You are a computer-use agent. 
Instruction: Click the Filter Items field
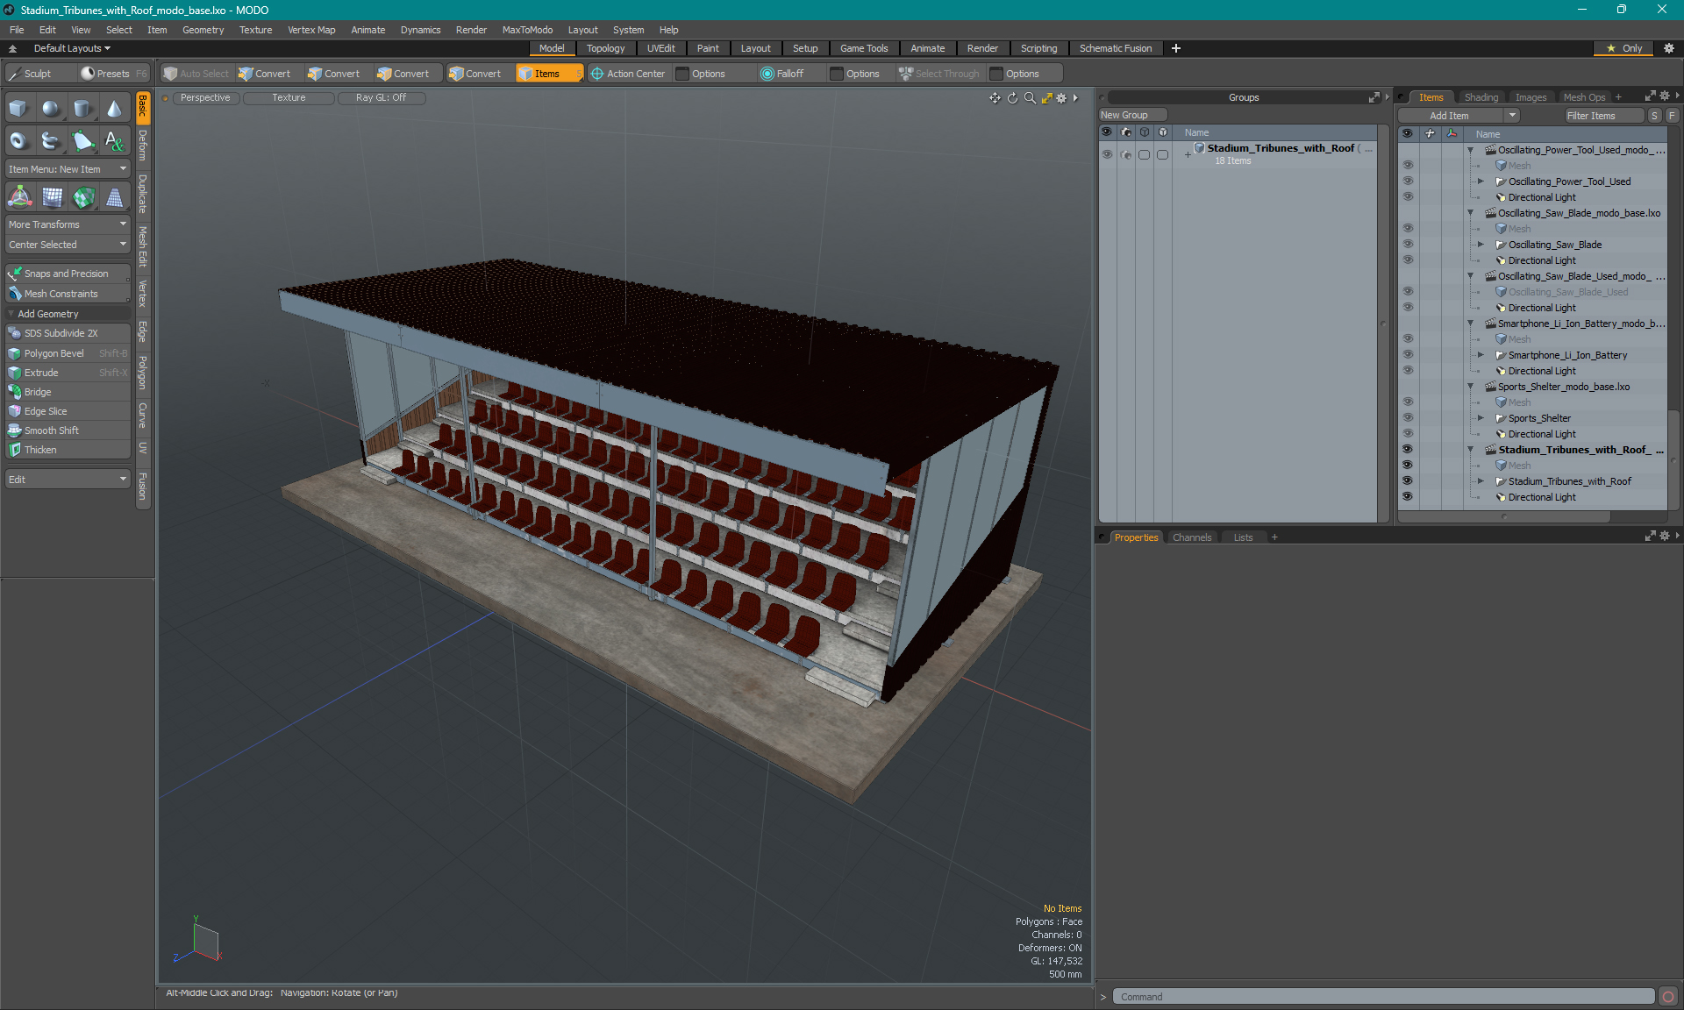point(1603,116)
